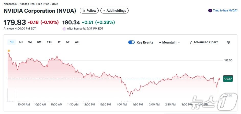Select the 1D time range tab
Viewport: 241px width, 114px height.
pyautogui.click(x=12, y=42)
